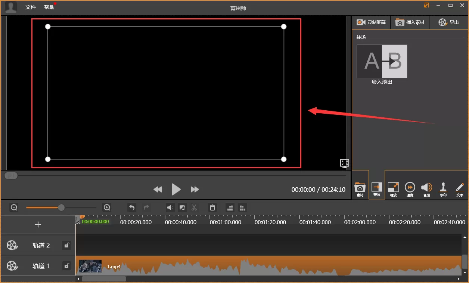The image size is (469, 283).
Task: Switch to the 音频 audio tab
Action: pos(426,189)
